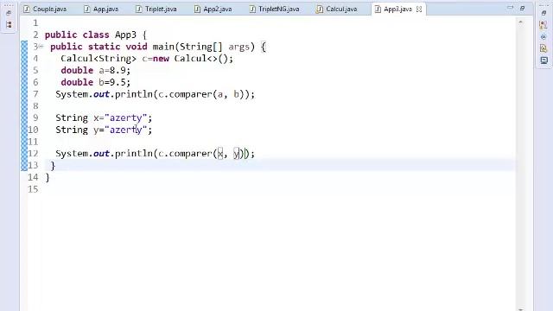Collapse the main method fold on line 3
Viewport: 553px width, 311px height.
click(41, 46)
